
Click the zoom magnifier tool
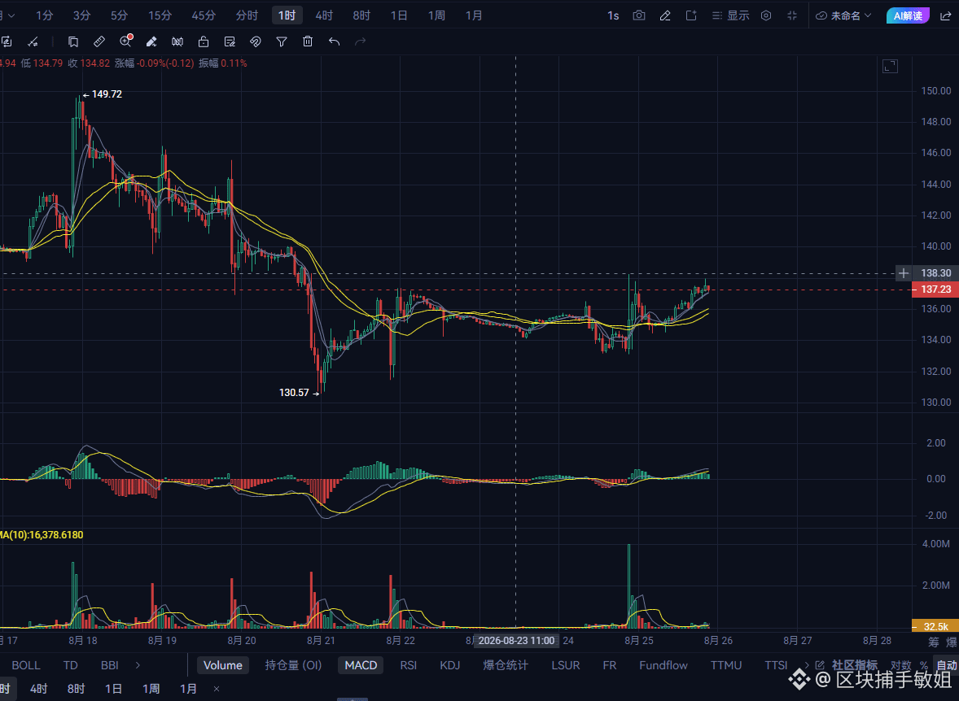click(x=126, y=41)
